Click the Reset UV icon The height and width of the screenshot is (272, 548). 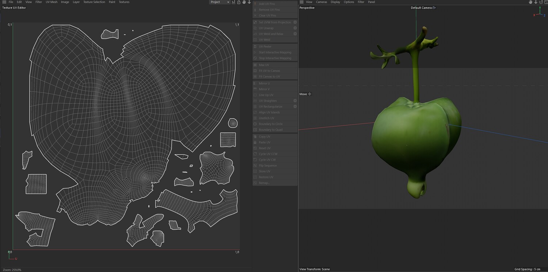(x=255, y=148)
